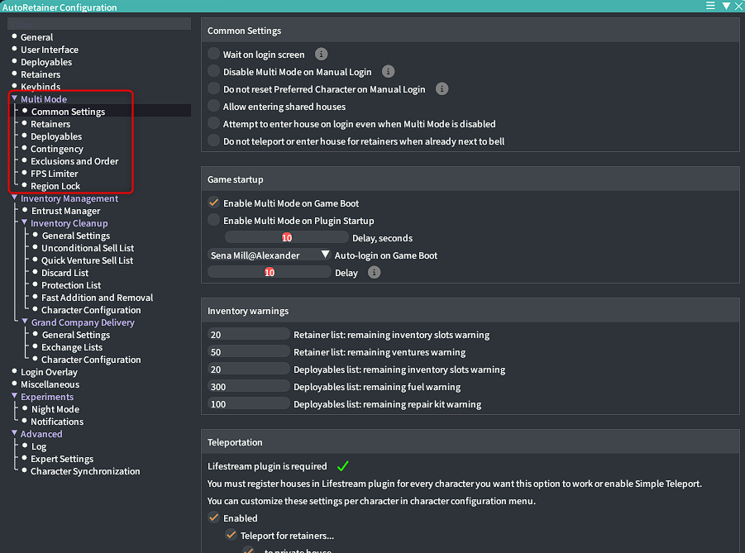
Task: Collapse the Multi Mode tree section
Action: pos(15,99)
